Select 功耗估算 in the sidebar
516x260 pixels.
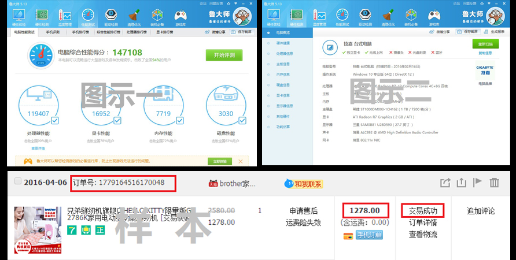point(288,127)
